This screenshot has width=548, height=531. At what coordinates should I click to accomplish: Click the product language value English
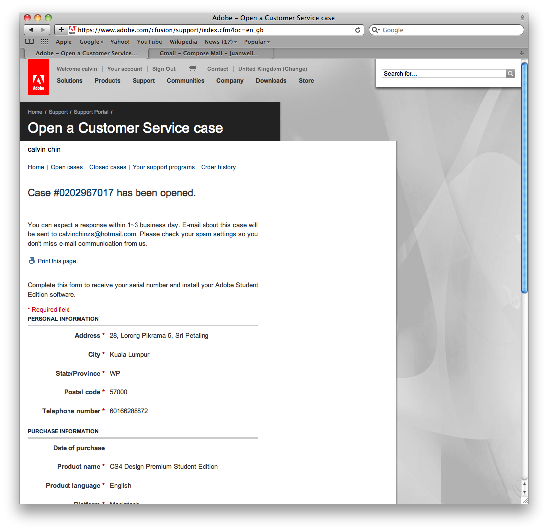point(121,485)
